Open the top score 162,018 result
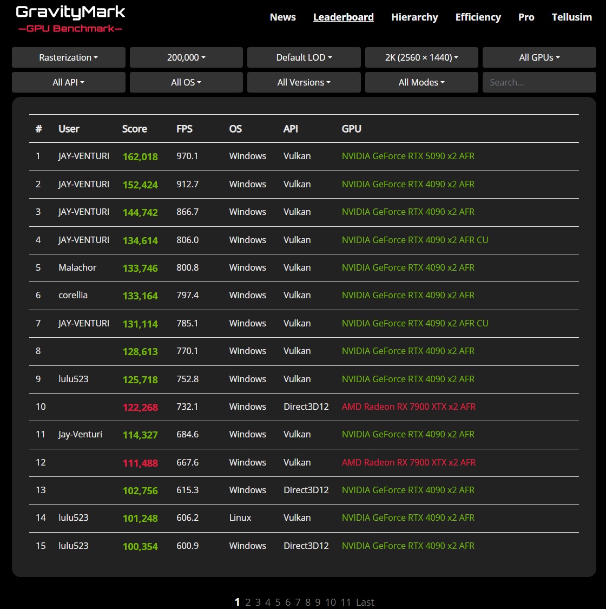606x609 pixels. point(140,157)
